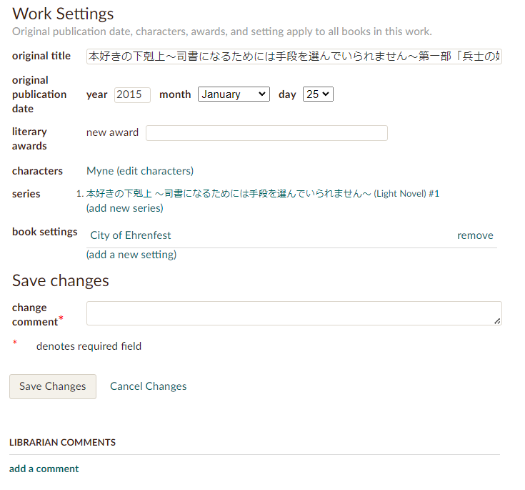Remove the City of Ehrenfest setting
This screenshot has height=490, width=525.
pos(475,235)
